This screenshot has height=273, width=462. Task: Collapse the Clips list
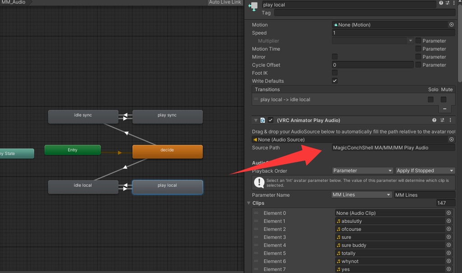click(x=249, y=203)
